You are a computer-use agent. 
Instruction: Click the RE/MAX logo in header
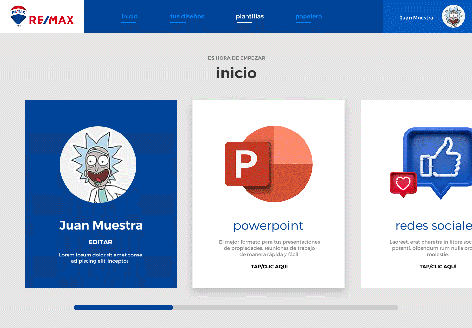(42, 16)
